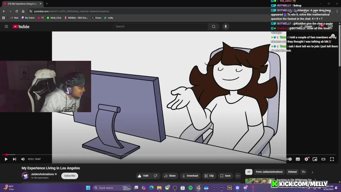The image size is (341, 192).
Task: Switch to theater mode
Action: (x=323, y=159)
